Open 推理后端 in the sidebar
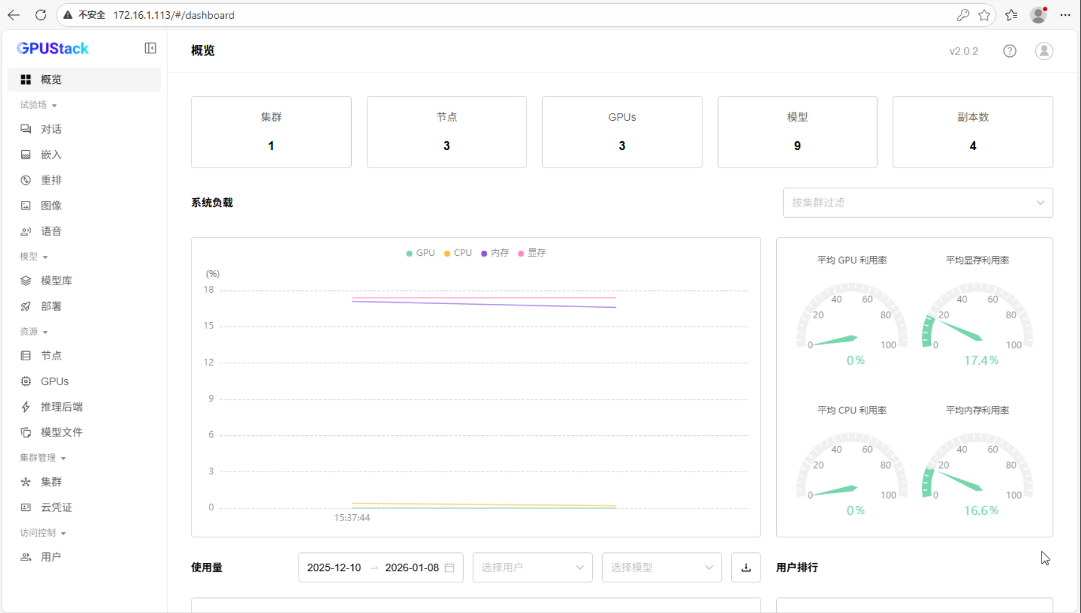Viewport: 1081px width, 613px height. pyautogui.click(x=85, y=407)
